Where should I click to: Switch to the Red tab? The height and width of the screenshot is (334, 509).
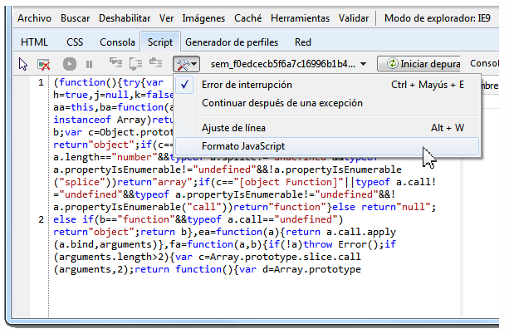[303, 42]
